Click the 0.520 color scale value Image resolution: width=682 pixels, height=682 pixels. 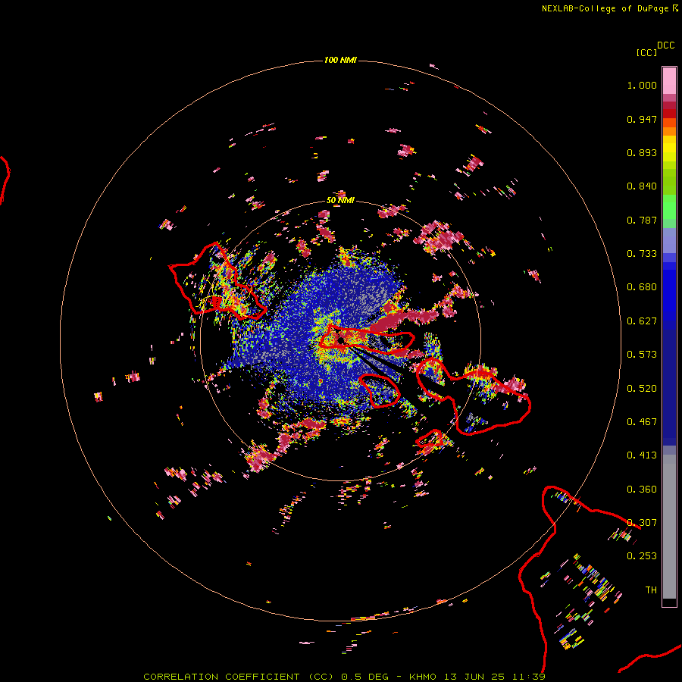(642, 389)
